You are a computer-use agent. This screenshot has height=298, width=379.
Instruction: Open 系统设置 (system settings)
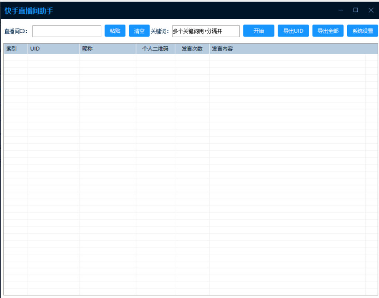pos(362,31)
